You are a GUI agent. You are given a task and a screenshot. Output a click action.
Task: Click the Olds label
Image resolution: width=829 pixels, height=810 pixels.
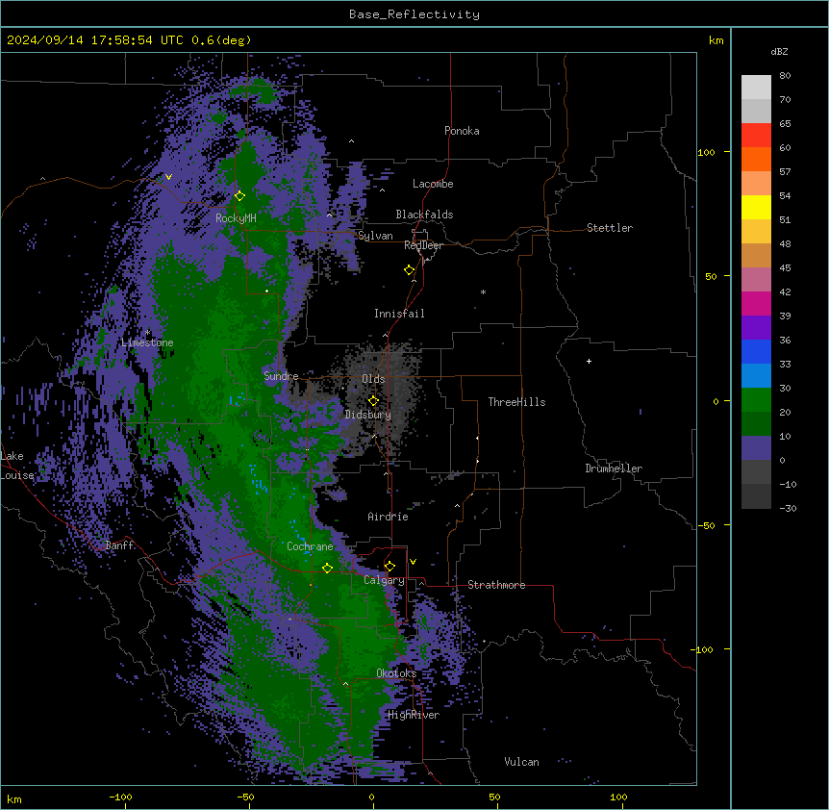pos(373,379)
